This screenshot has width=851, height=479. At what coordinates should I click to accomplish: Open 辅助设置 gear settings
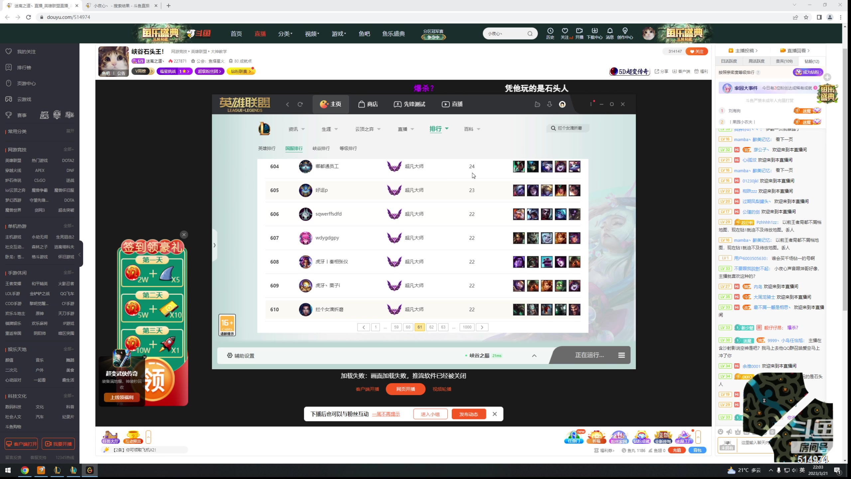click(x=241, y=356)
